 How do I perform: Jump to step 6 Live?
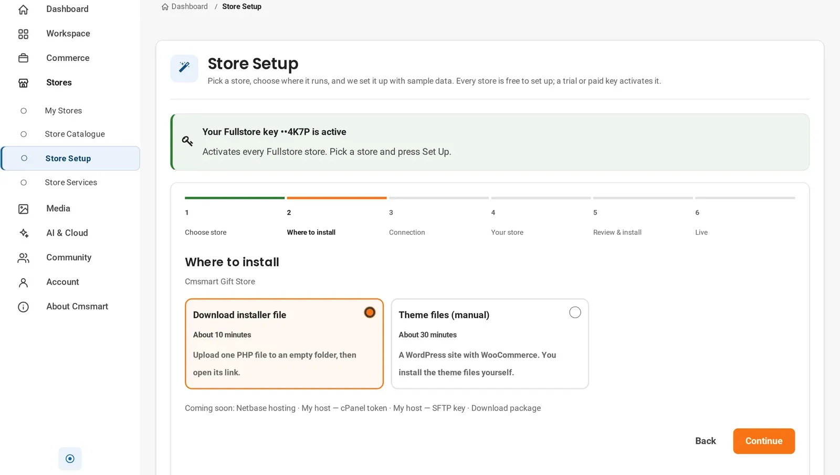point(745,217)
